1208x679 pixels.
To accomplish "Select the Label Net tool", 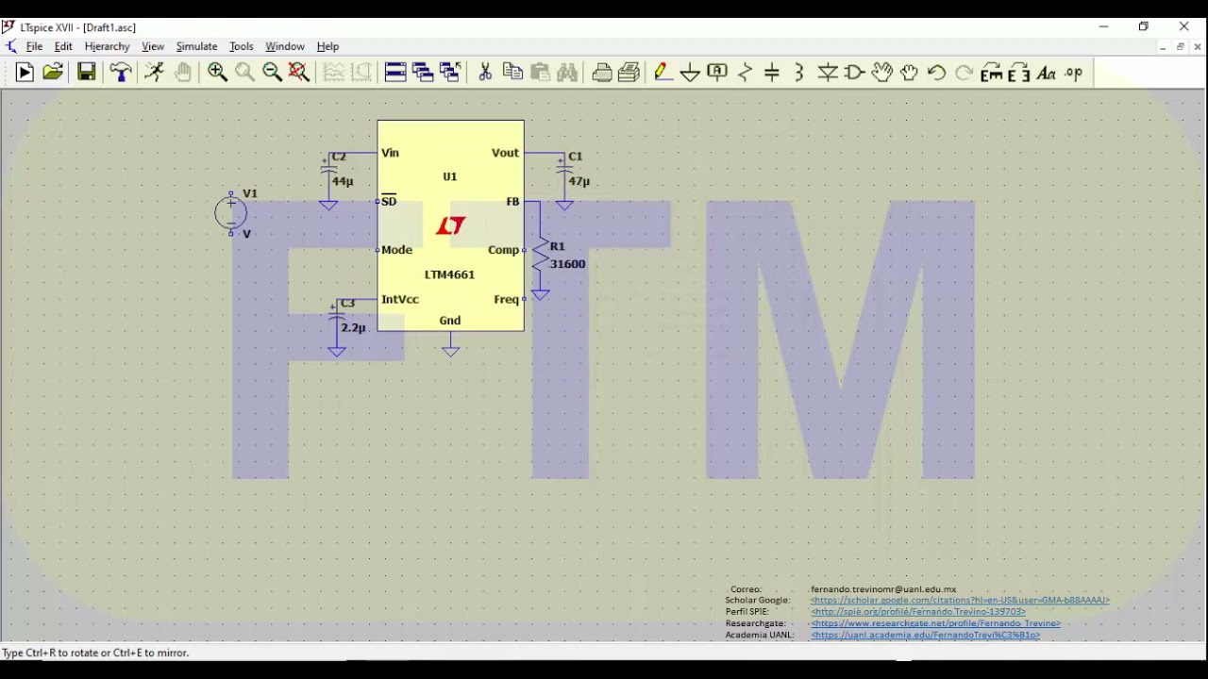I will pyautogui.click(x=717, y=73).
